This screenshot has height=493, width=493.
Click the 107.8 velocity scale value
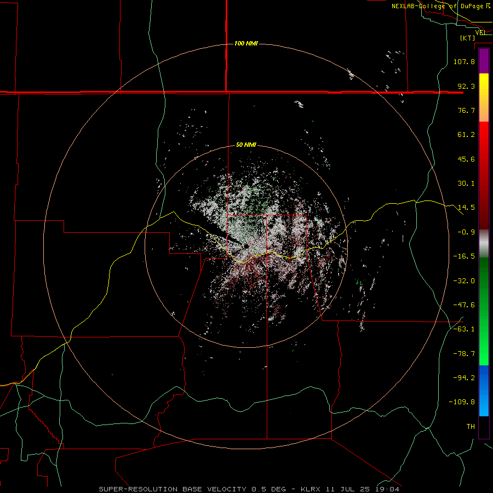[x=464, y=61]
